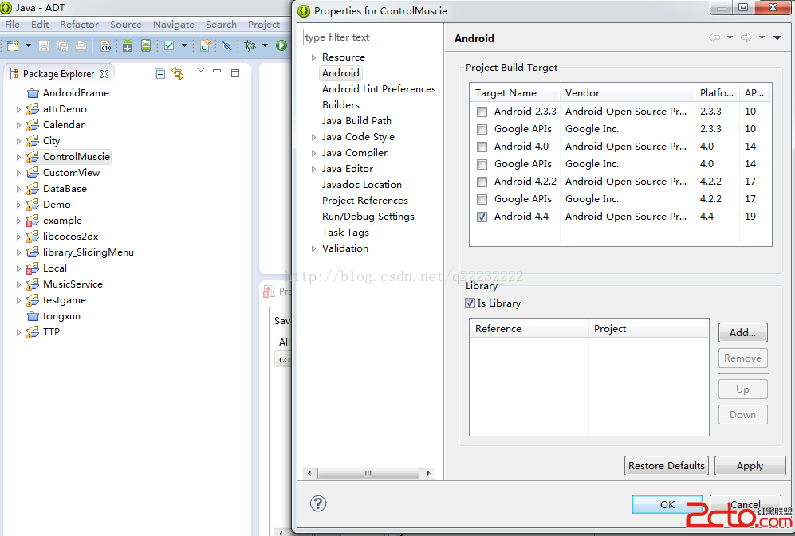Image resolution: width=795 pixels, height=536 pixels.
Task: Open the Android SDK Manager toolbar icon
Action: [127, 46]
